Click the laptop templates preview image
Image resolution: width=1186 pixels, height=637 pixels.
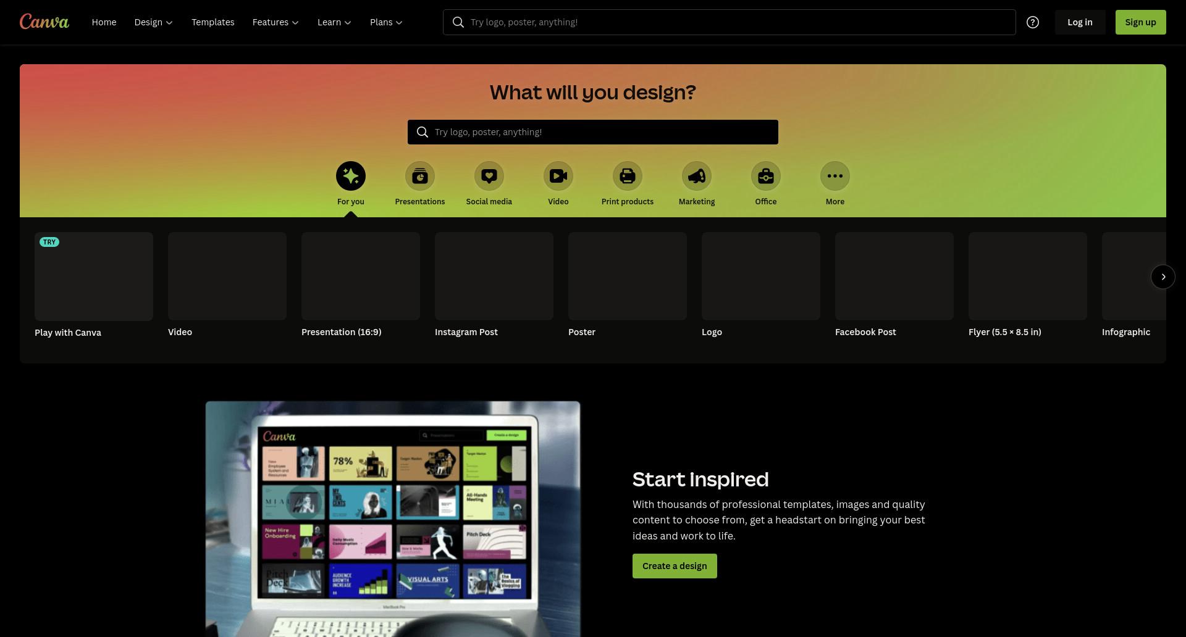pyautogui.click(x=393, y=519)
